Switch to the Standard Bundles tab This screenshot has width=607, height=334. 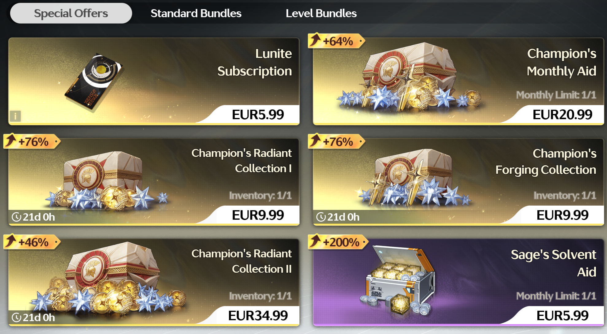196,13
